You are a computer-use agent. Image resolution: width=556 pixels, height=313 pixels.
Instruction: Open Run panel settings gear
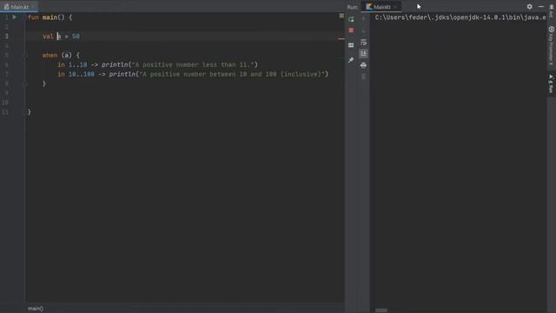pos(529,6)
